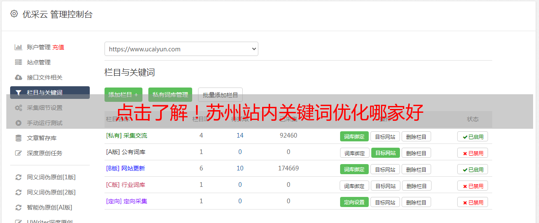Viewport: 539px width, 223px height.
Task: Click the 栏目与关键词 page heading
Action: click(x=130, y=72)
